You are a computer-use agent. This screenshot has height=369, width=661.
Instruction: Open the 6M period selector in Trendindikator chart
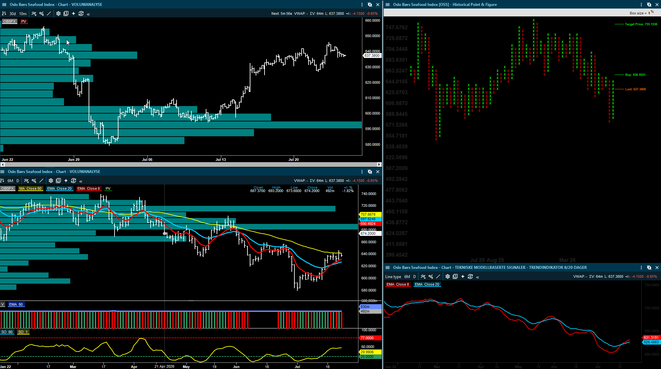point(407,277)
